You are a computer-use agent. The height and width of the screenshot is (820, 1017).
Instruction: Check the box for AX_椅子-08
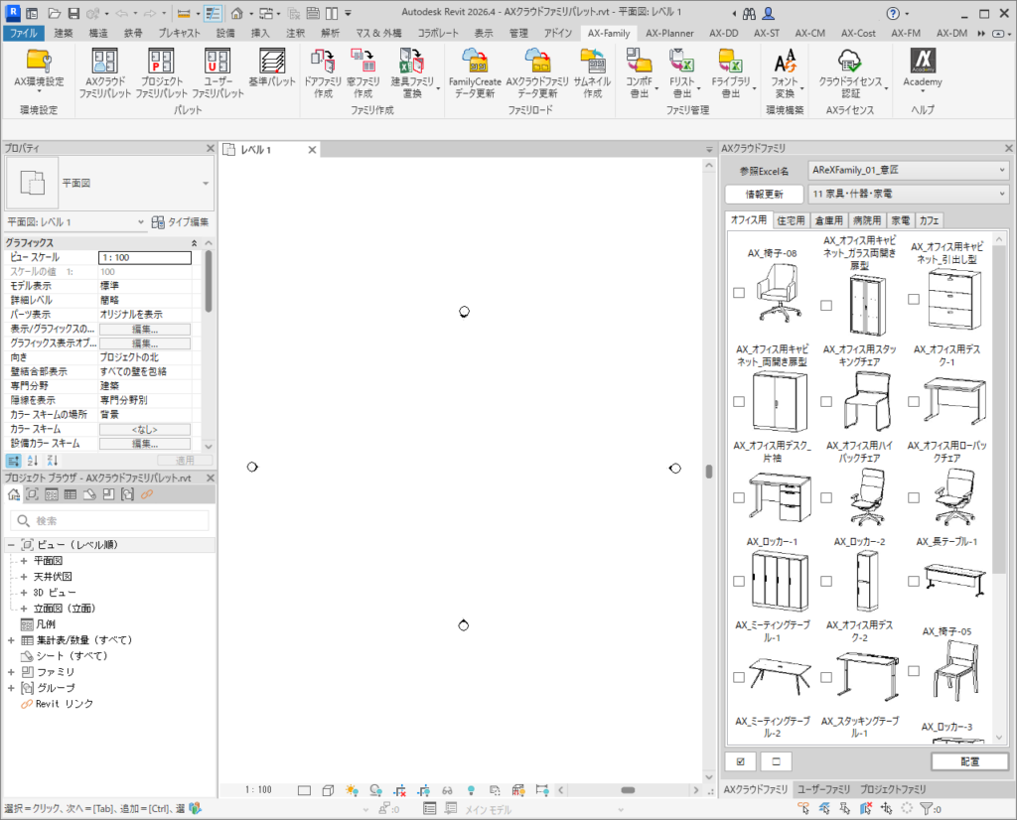[738, 293]
